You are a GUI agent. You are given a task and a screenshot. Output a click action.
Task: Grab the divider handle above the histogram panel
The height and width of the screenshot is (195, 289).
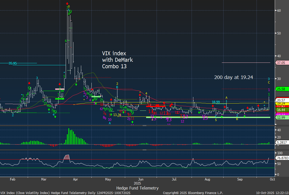coord(144,126)
